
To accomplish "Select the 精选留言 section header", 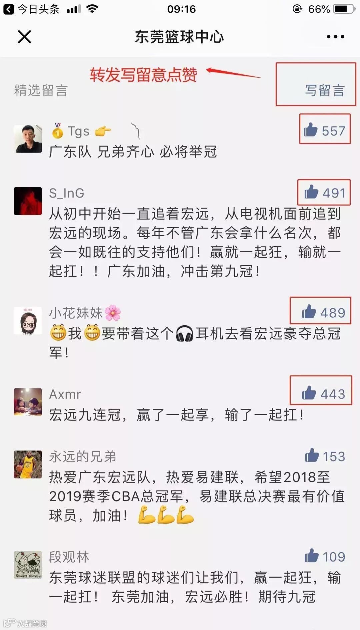I will click(41, 90).
